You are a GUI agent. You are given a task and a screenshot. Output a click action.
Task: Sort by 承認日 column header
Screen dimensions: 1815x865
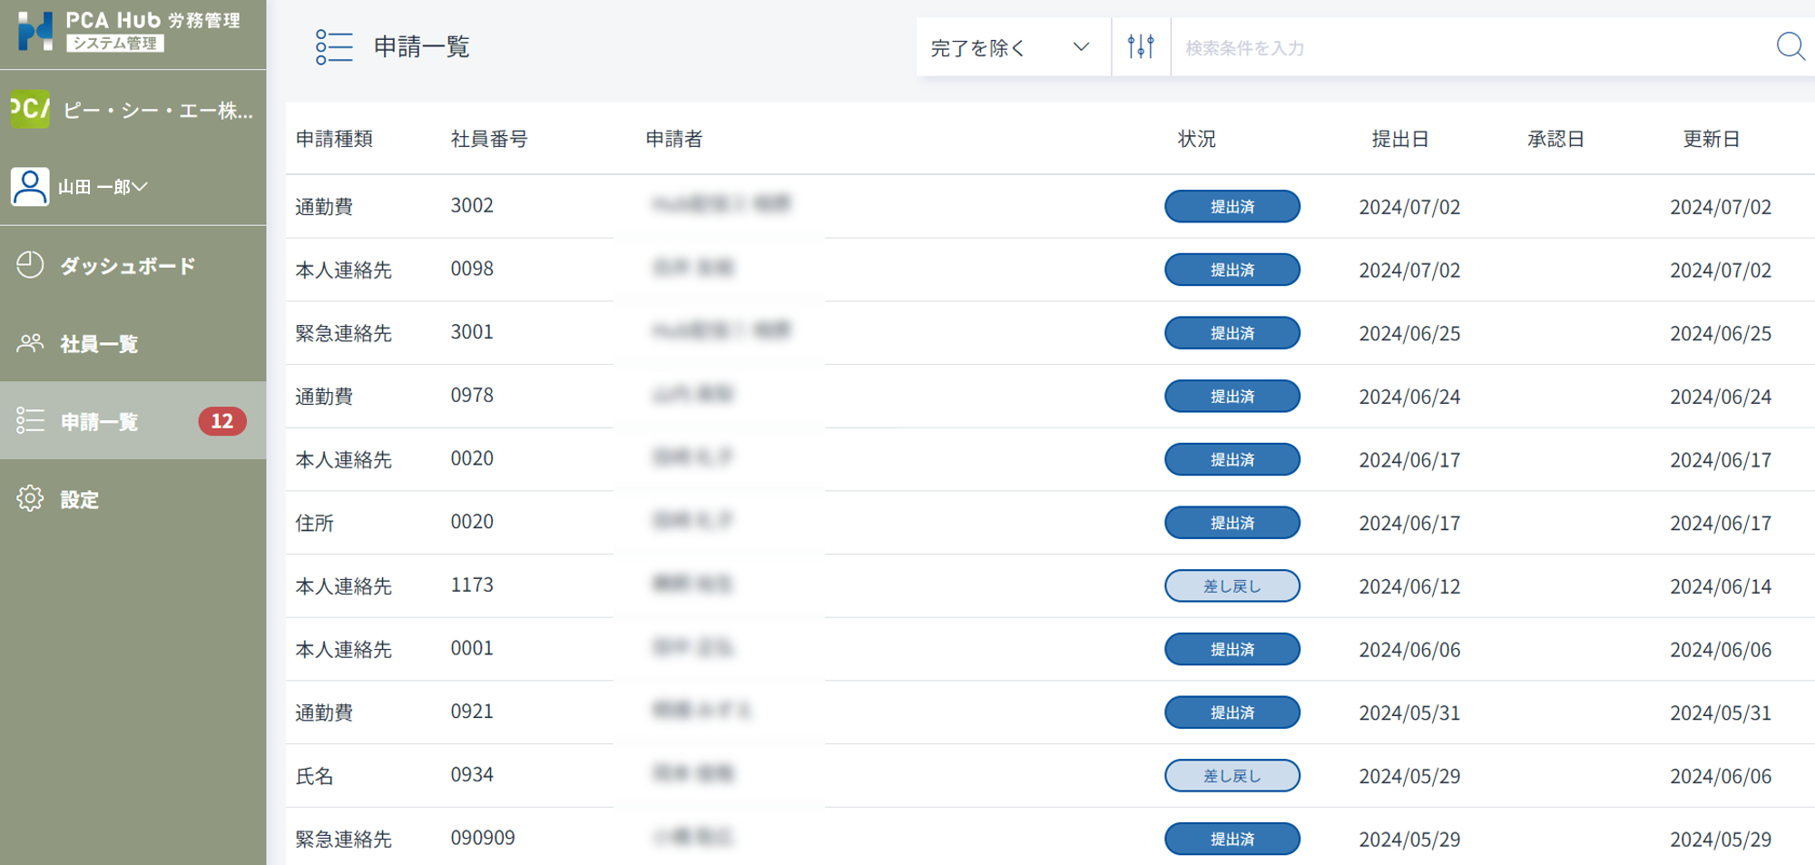click(1555, 139)
